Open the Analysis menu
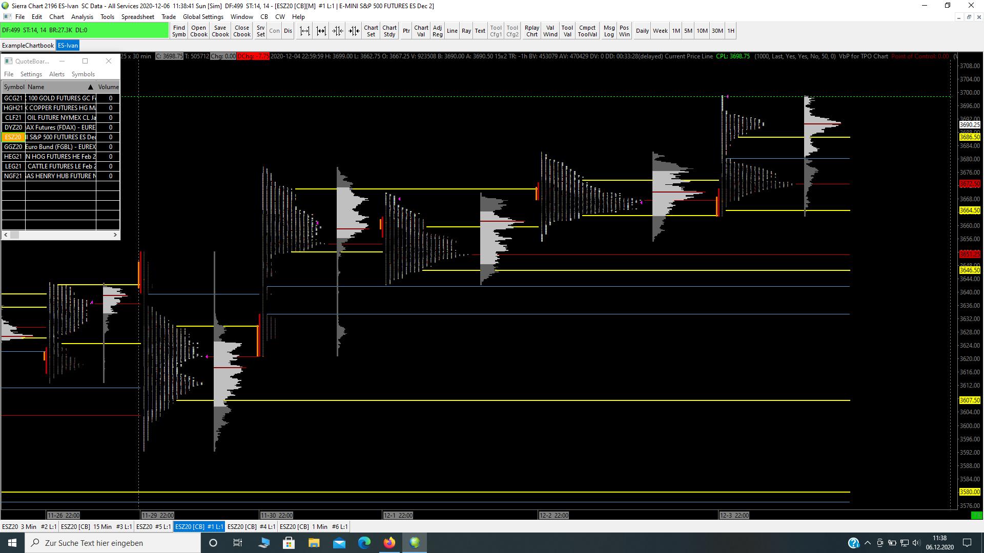 (82, 17)
